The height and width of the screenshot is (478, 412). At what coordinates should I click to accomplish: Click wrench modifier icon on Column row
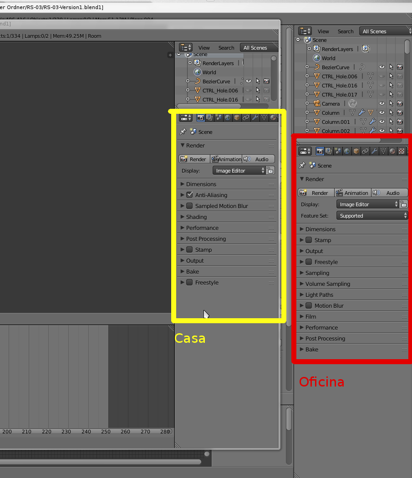click(x=361, y=112)
